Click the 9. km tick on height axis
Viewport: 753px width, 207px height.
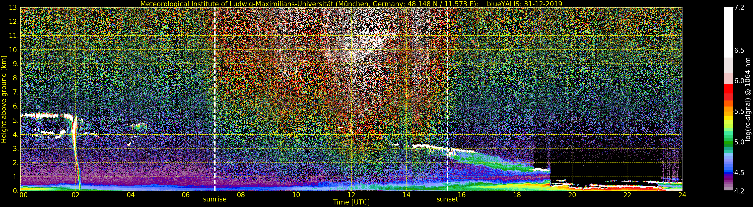point(16,64)
